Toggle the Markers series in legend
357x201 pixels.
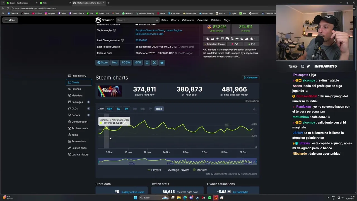[x=200, y=170]
